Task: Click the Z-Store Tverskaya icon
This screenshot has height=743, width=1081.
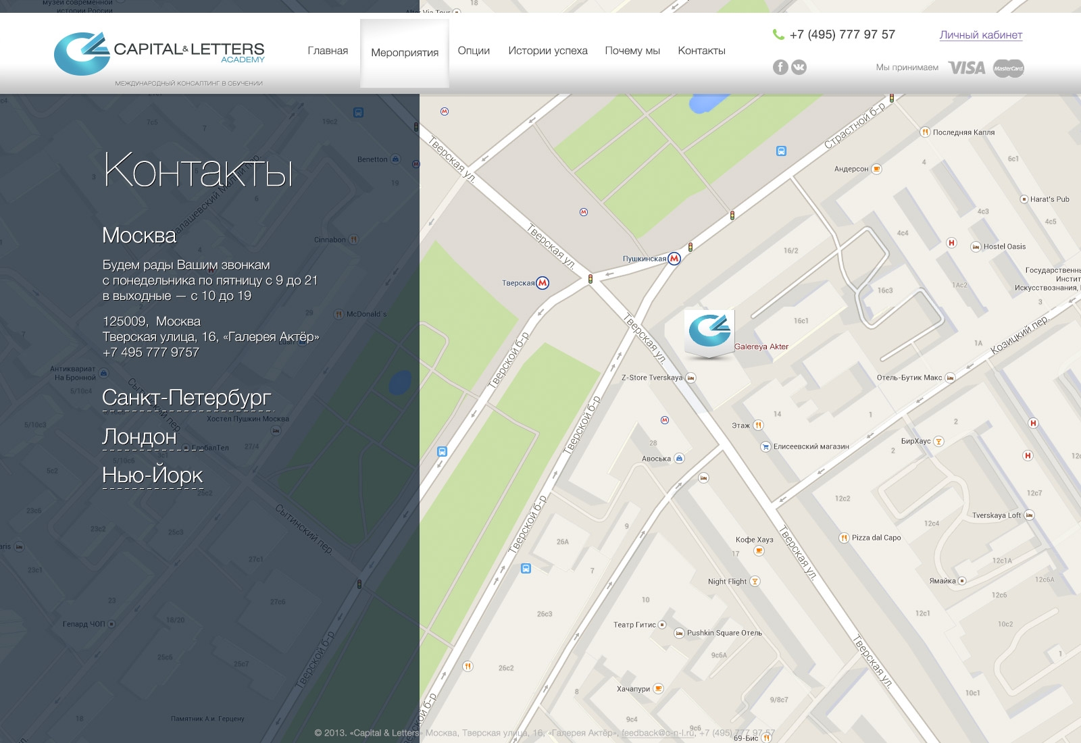Action: [x=690, y=378]
